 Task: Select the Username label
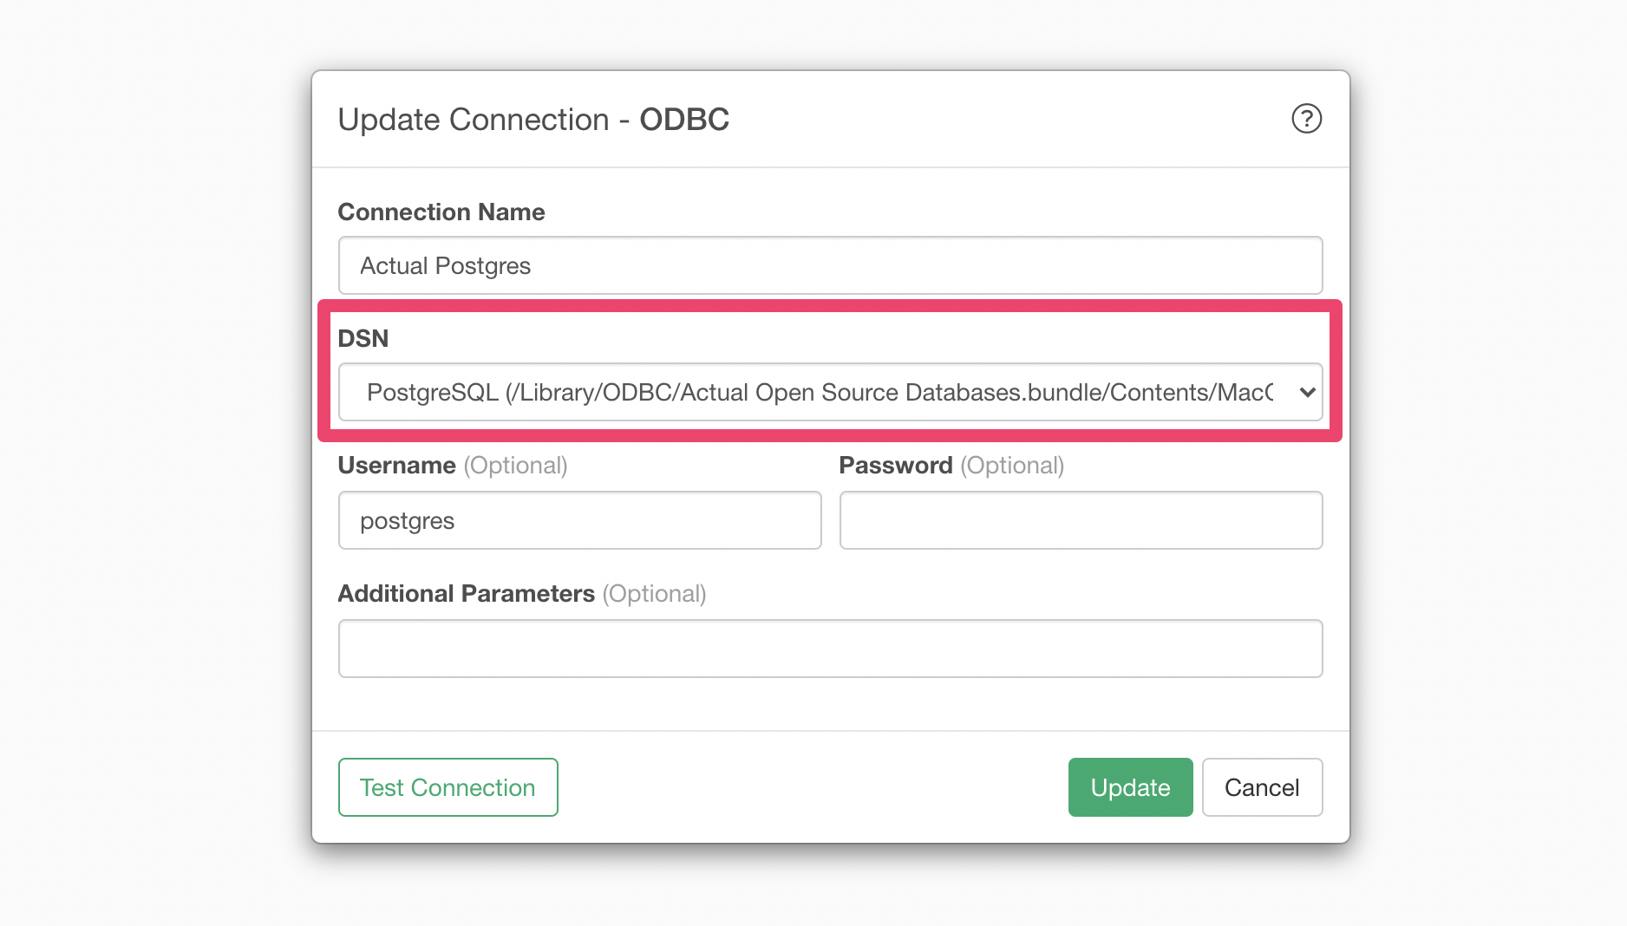click(x=396, y=466)
